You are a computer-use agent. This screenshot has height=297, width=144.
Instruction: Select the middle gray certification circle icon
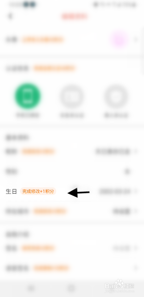(72, 97)
